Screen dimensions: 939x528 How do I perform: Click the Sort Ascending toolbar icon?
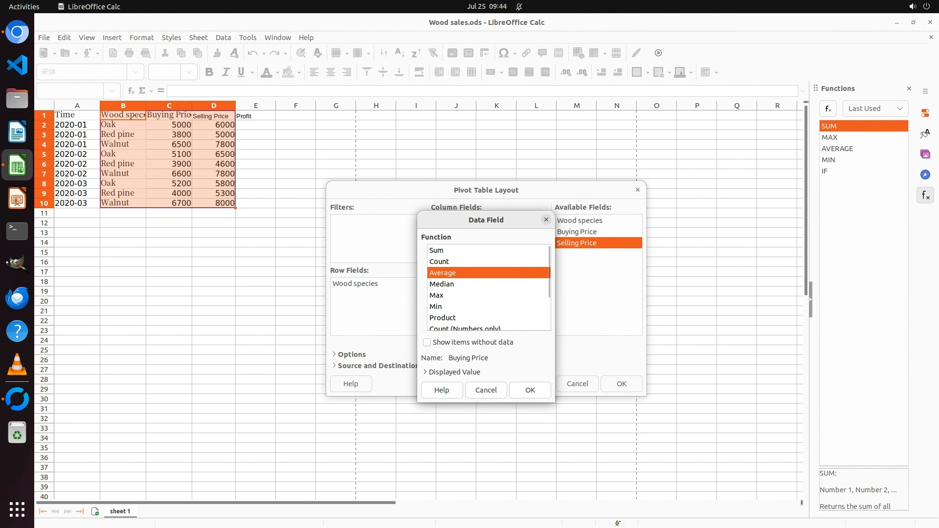point(399,53)
